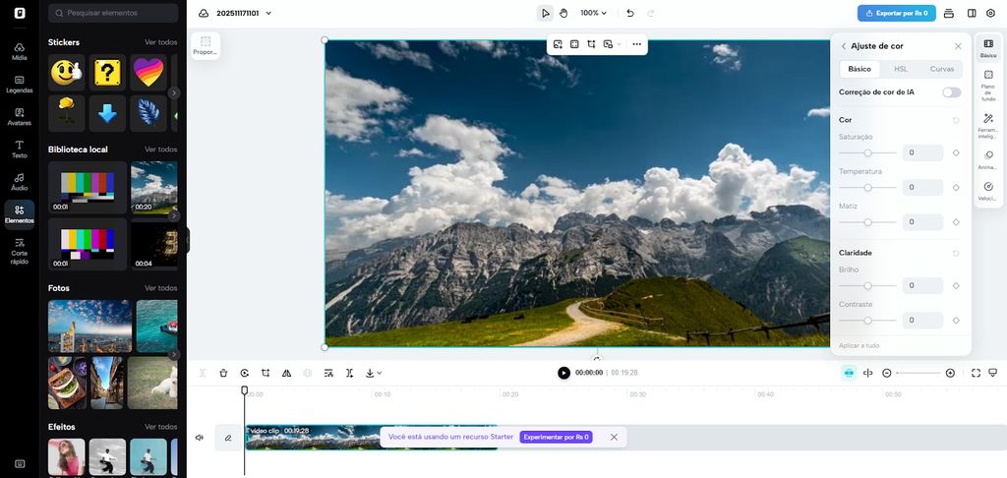Click the crop tool in timeline toolbar
The image size is (1007, 478).
[x=266, y=373]
